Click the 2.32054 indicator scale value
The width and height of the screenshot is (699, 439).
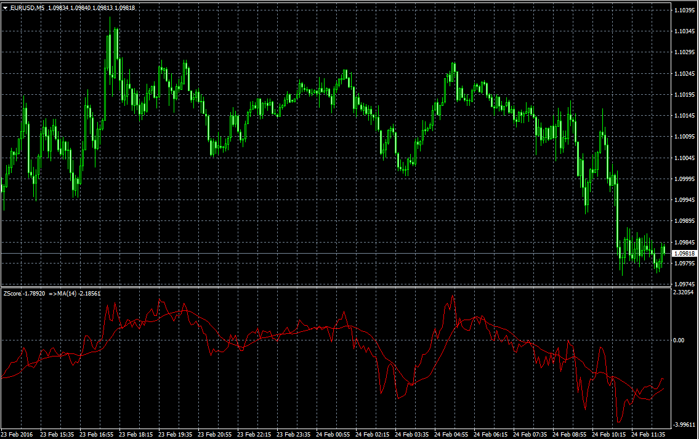click(684, 293)
